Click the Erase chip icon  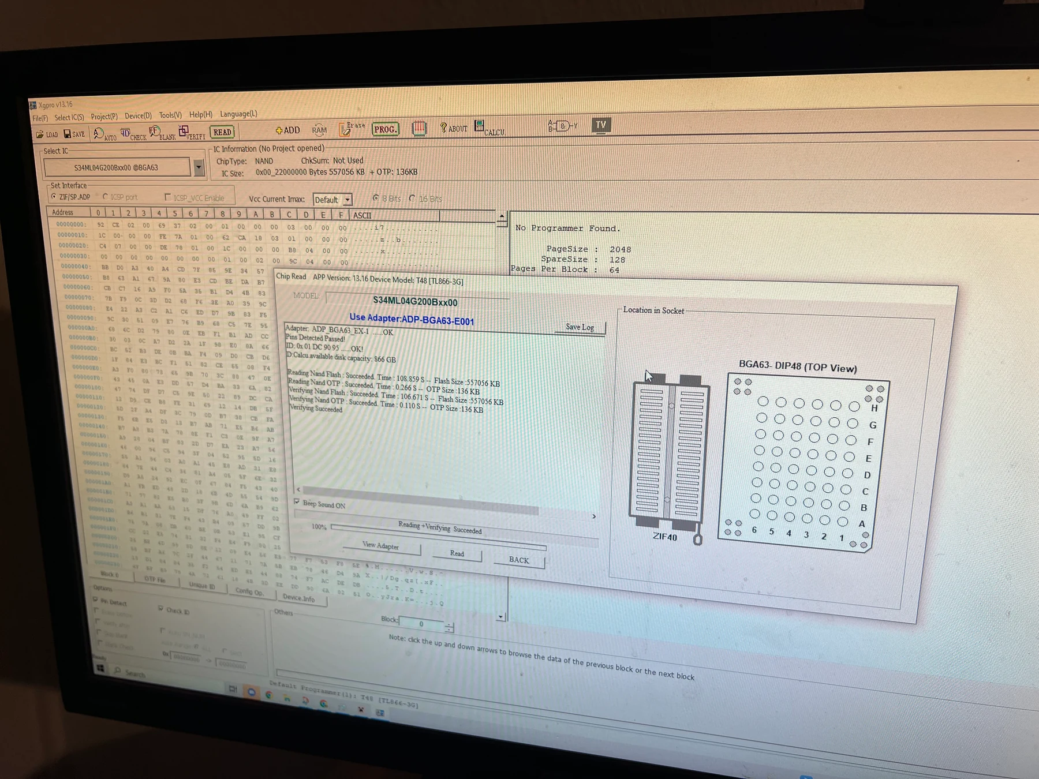pyautogui.click(x=352, y=128)
